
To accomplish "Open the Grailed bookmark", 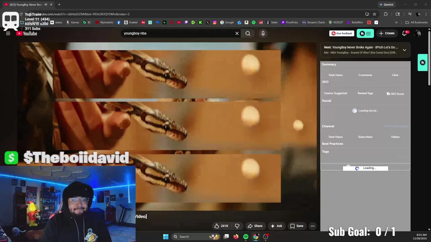I will pos(131,23).
